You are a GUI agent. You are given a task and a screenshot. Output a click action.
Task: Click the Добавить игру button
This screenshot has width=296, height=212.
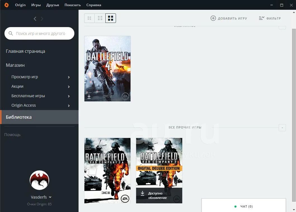229,18
